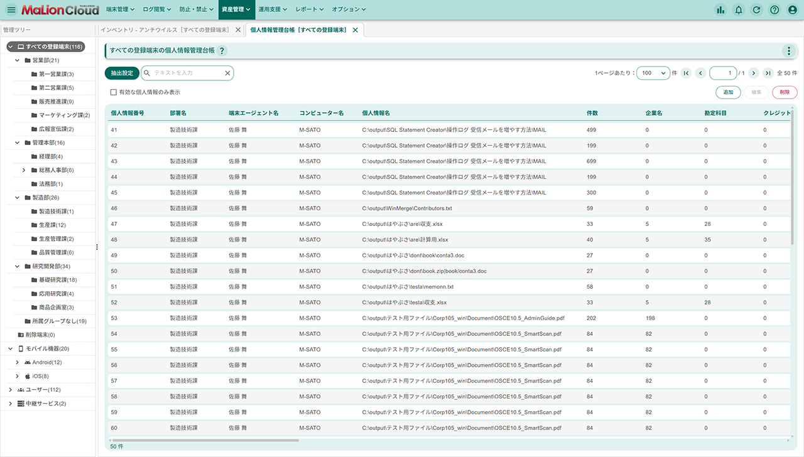Open the notifications bell
804x457 pixels.
pyautogui.click(x=739, y=9)
